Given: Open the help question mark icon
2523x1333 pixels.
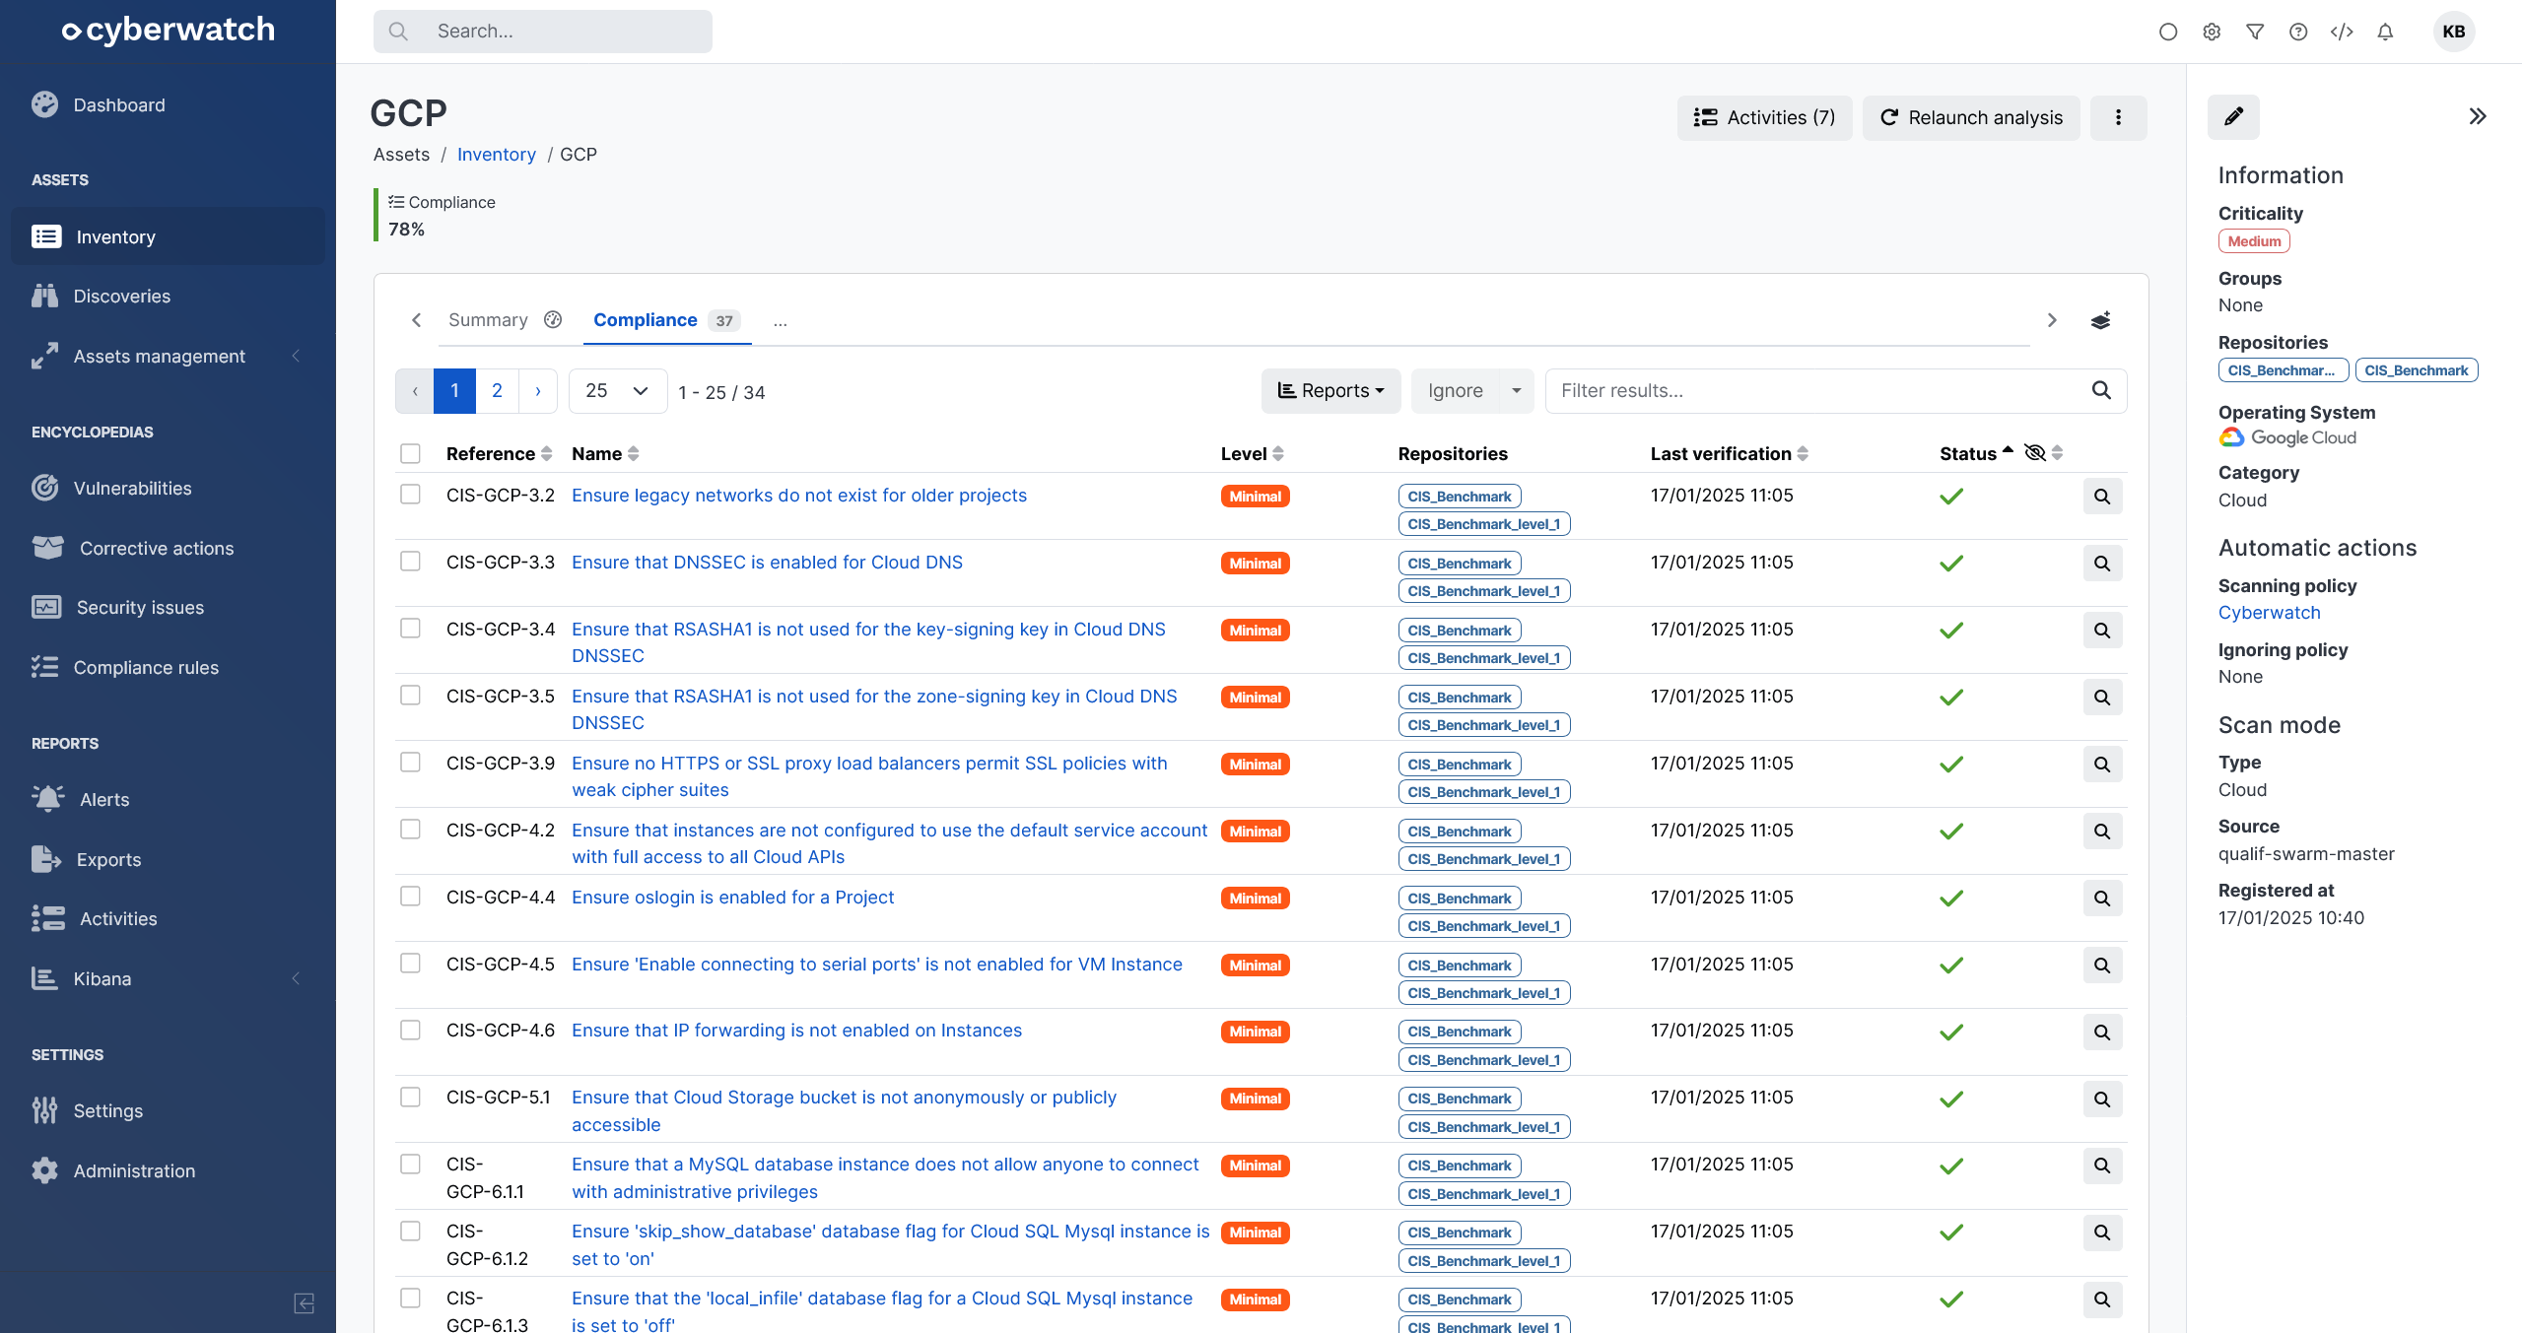Looking at the screenshot, I should coord(2298,32).
